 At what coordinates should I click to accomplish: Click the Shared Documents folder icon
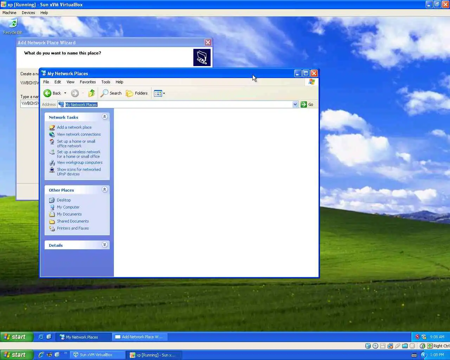(x=52, y=221)
